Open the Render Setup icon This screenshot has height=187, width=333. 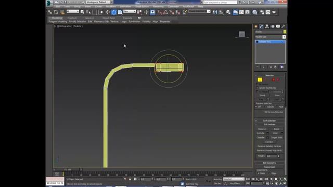pyautogui.click(x=262, y=12)
